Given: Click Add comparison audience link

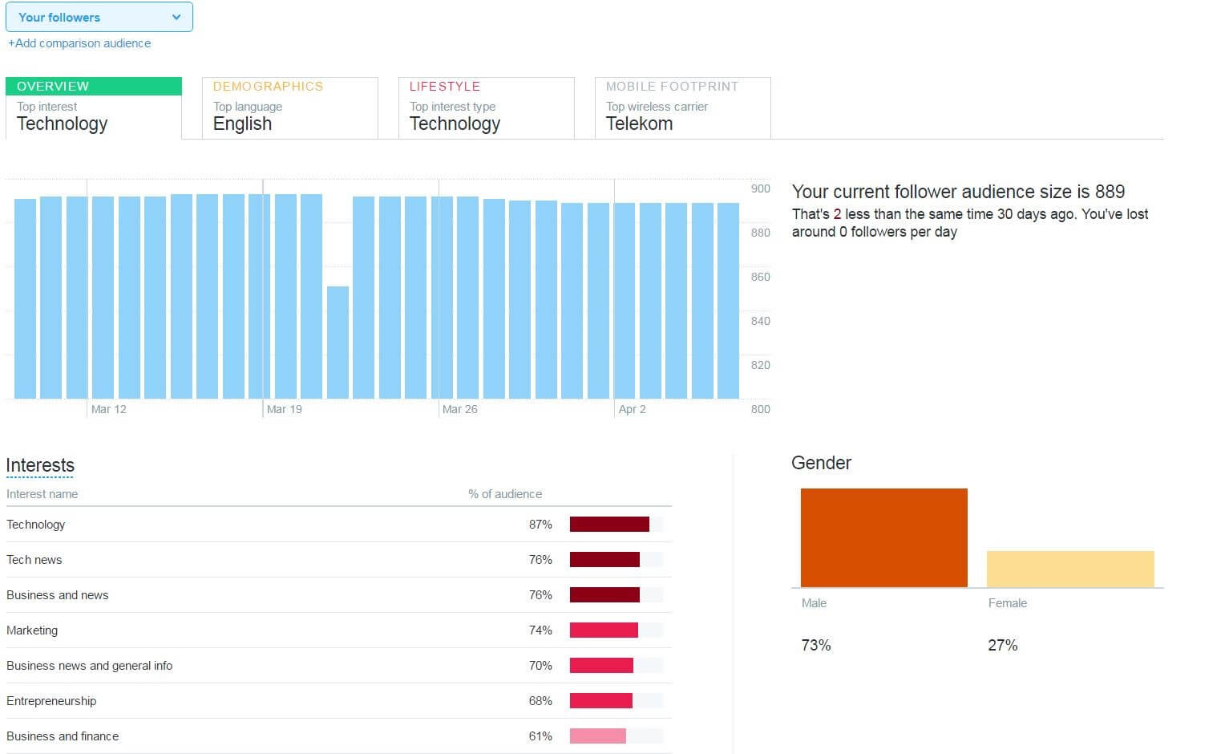Looking at the screenshot, I should click(79, 43).
